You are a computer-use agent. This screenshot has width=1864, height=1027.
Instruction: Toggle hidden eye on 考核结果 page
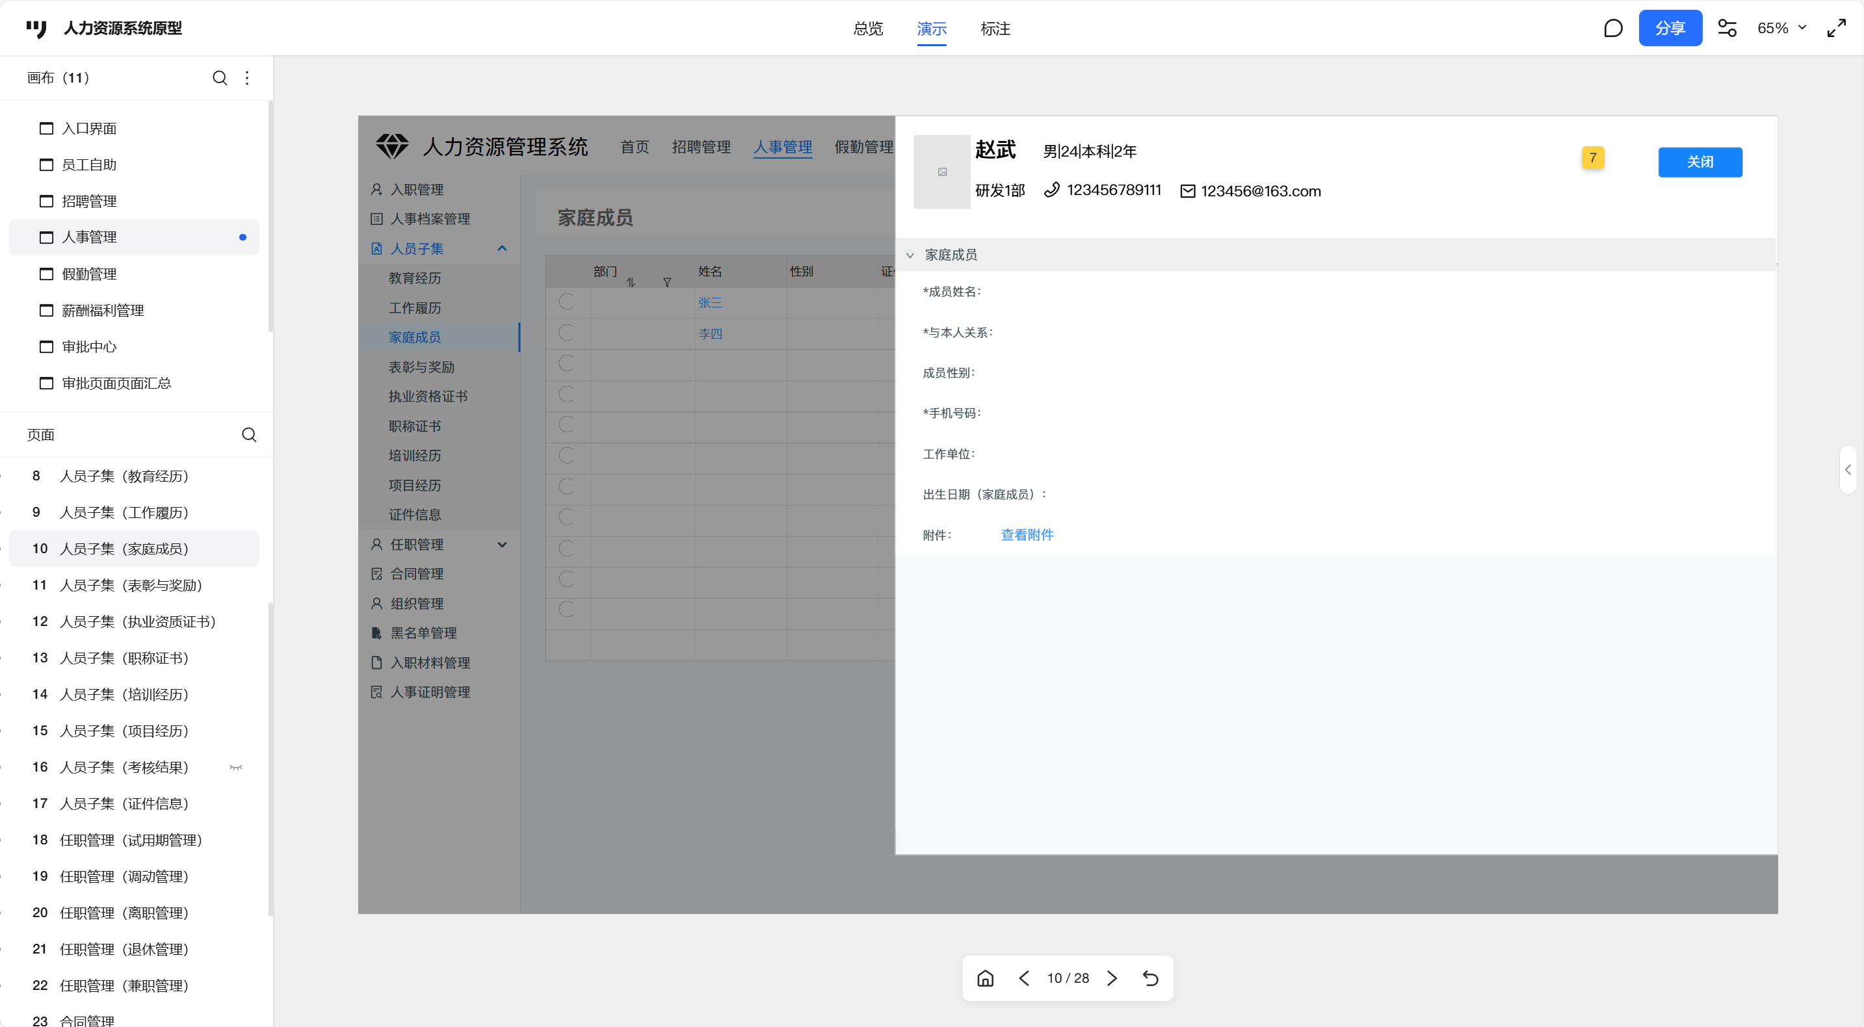pos(236,768)
